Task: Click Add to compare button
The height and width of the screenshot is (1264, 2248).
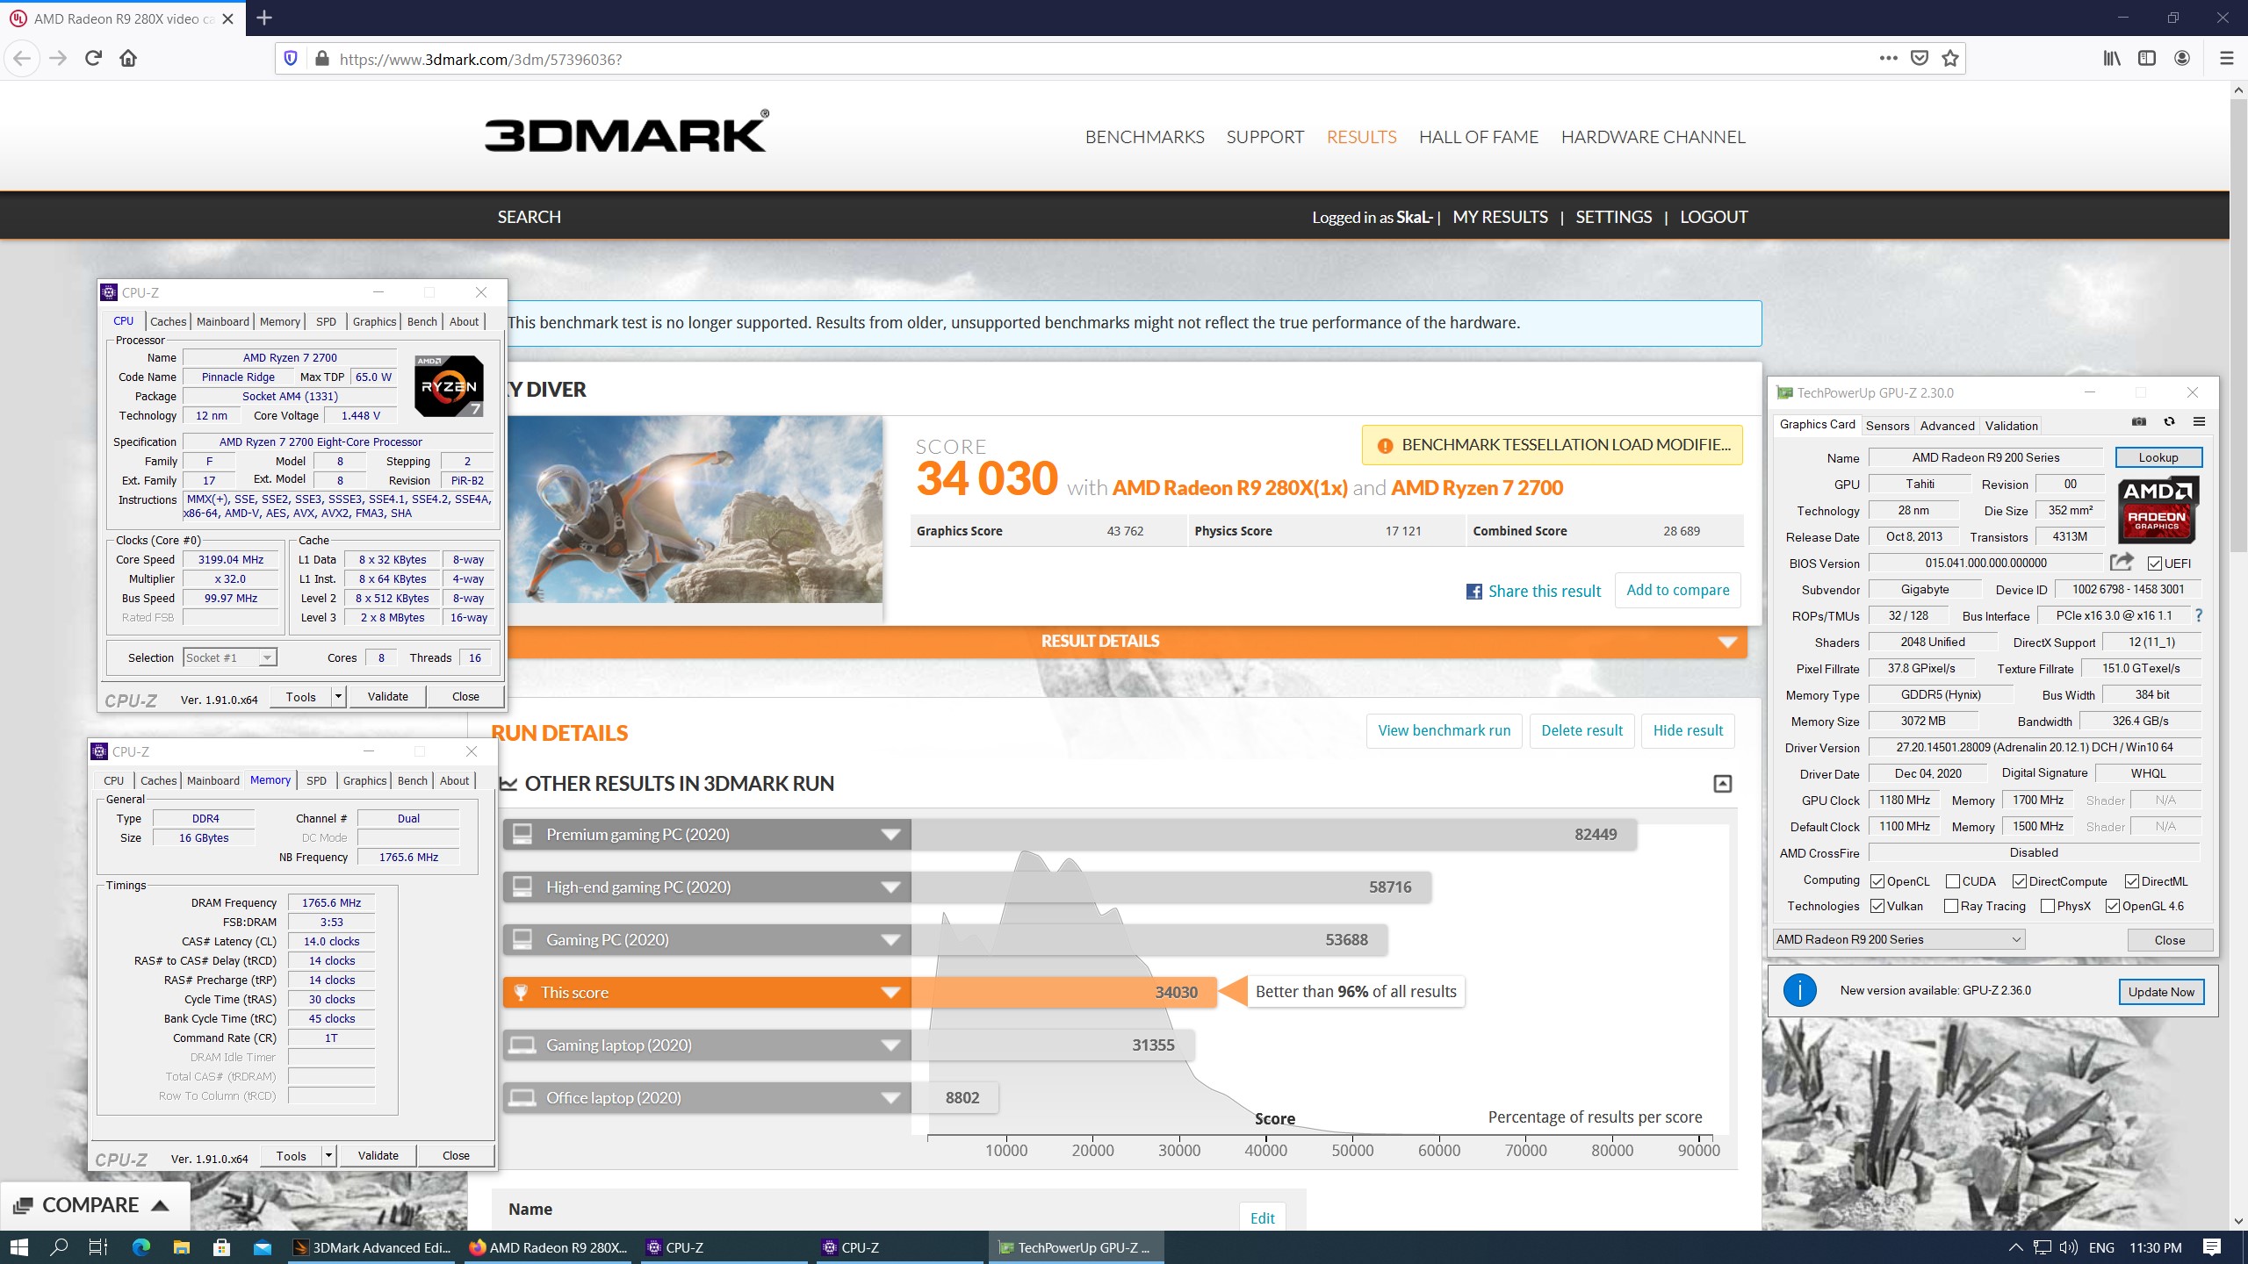Action: pyautogui.click(x=1678, y=591)
